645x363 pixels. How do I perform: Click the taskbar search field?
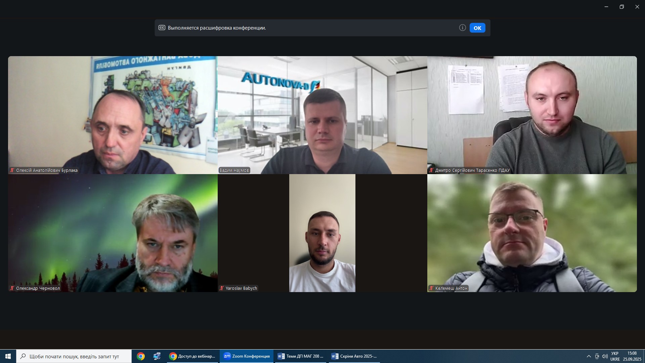(x=74, y=356)
